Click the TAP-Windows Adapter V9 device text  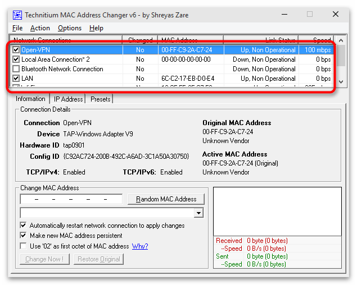(98, 134)
